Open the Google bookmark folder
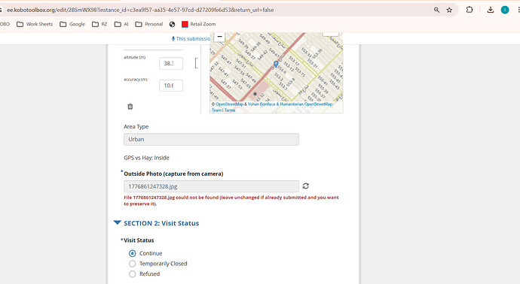 pyautogui.click(x=72, y=24)
